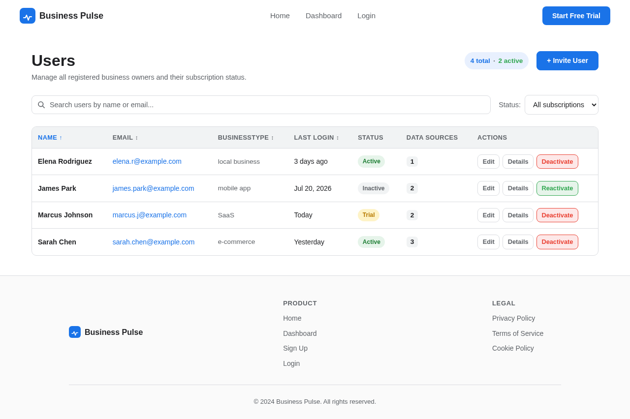Click the footer Business Pulse logo icon
This screenshot has height=419, width=630.
(75, 332)
